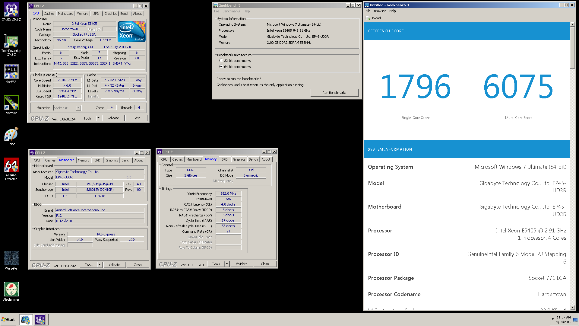Expand Tools dropdown arrow in Mainboard CPU-Z window
Screen dimensions: 579x326
100,265
